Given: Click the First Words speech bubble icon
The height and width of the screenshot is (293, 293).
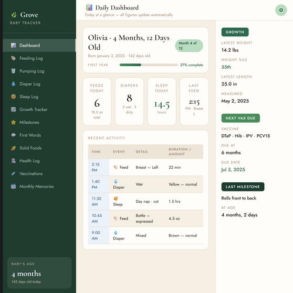Looking at the screenshot, I should pyautogui.click(x=13, y=135).
